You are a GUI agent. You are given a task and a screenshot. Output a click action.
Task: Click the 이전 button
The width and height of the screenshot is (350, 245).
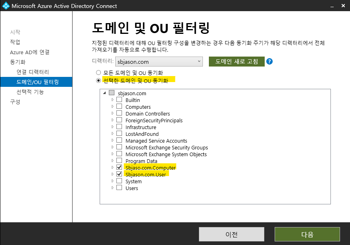[232, 234]
